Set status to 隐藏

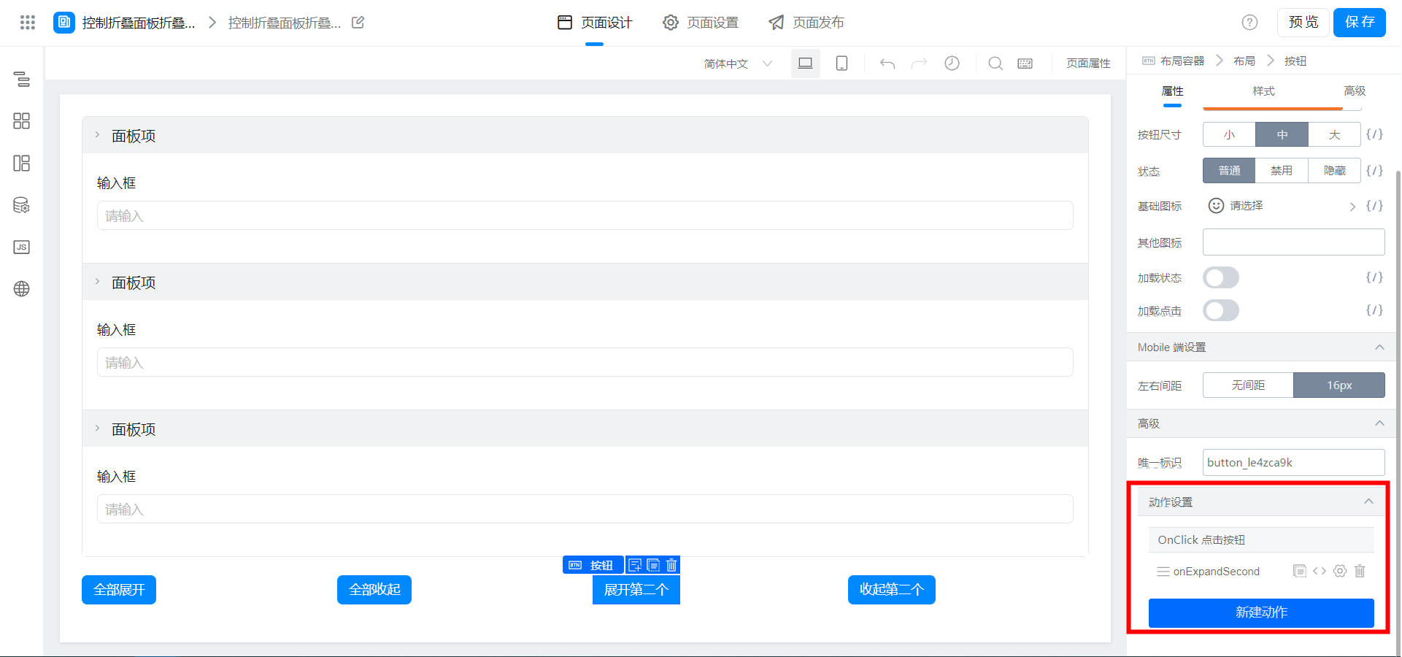pyautogui.click(x=1334, y=170)
